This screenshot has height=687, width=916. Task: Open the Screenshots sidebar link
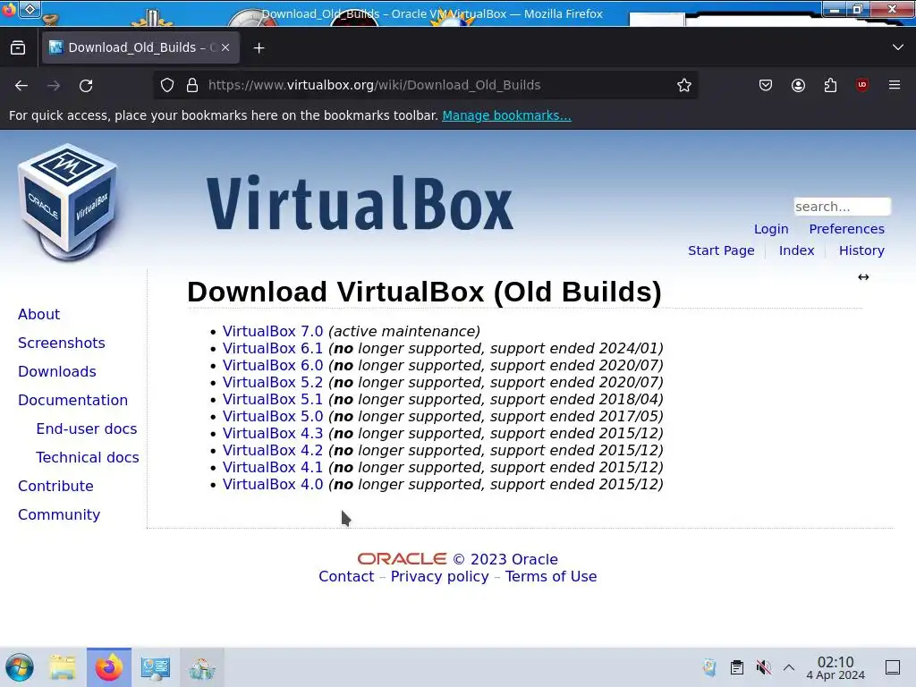(x=62, y=343)
